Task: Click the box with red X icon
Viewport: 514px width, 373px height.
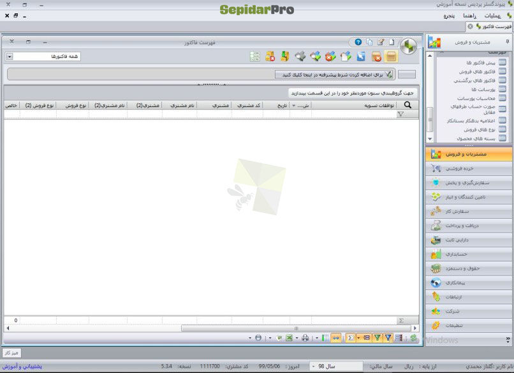Action: [x=376, y=56]
